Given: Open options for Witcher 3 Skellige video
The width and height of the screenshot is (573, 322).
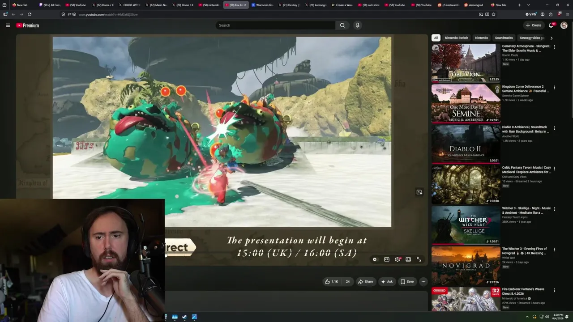Looking at the screenshot, I should (x=555, y=209).
